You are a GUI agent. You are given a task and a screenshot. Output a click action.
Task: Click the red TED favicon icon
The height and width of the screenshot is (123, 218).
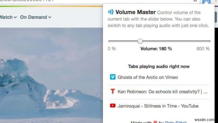click(x=113, y=92)
